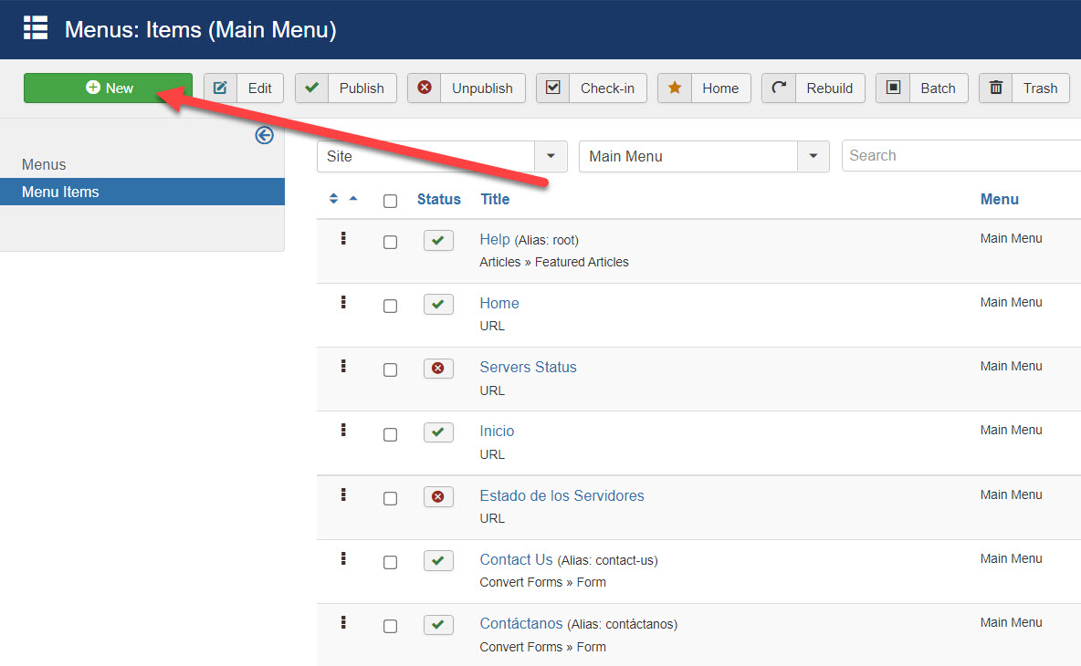Select the Home row checkbox
Image resolution: width=1081 pixels, height=666 pixels.
390,306
